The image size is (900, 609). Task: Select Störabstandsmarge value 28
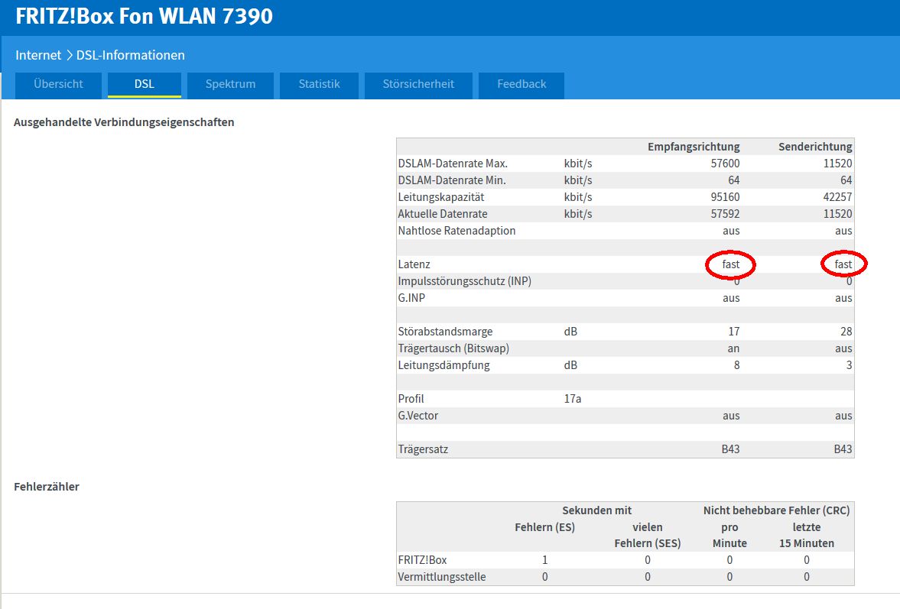point(846,332)
